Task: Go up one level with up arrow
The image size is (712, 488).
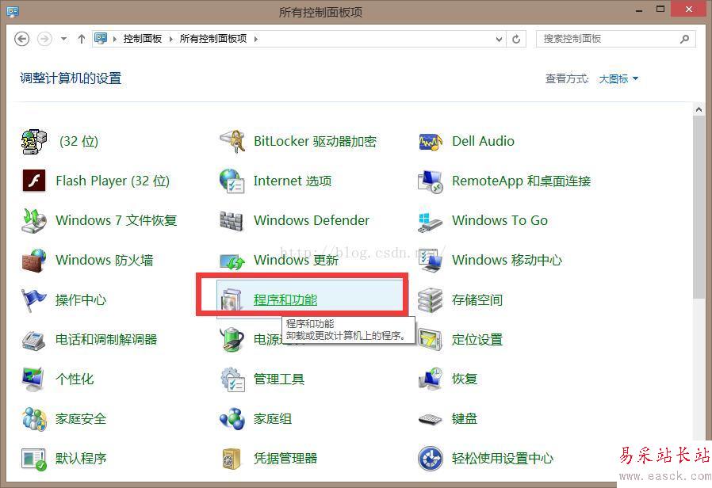Action: (x=82, y=39)
